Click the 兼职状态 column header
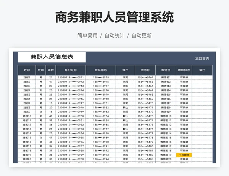 184,70
